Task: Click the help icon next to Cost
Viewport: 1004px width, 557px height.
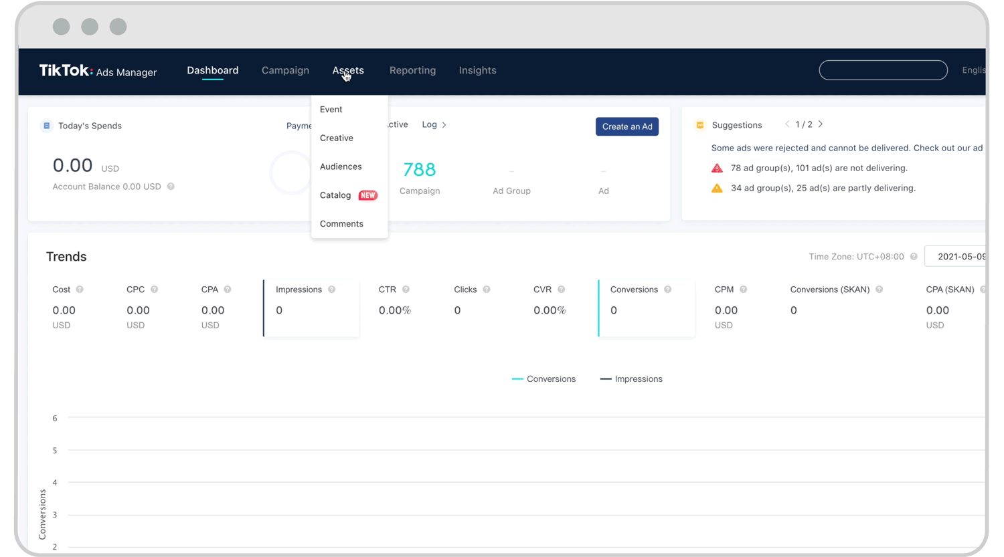Action: point(80,290)
